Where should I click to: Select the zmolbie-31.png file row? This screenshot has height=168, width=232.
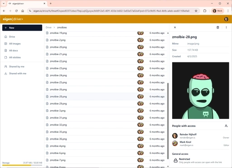(x=106, y=118)
